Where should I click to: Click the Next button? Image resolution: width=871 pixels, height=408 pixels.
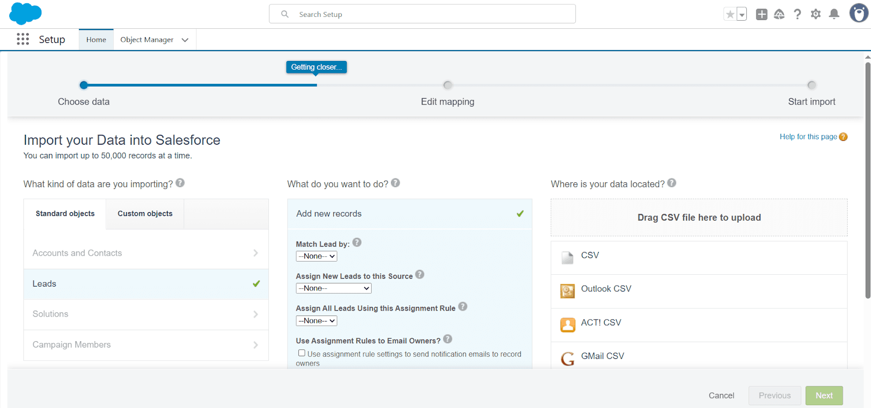click(x=824, y=395)
